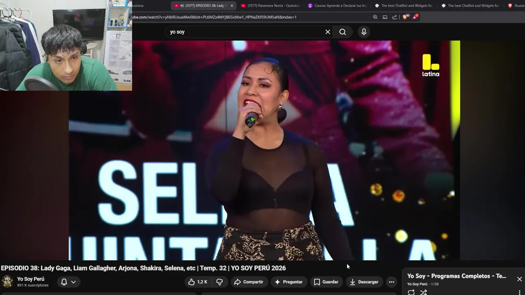This screenshot has height=295, width=525.
Task: Click the playlist author 'Yo Soy Perú - 1/38'
Action: click(423, 284)
